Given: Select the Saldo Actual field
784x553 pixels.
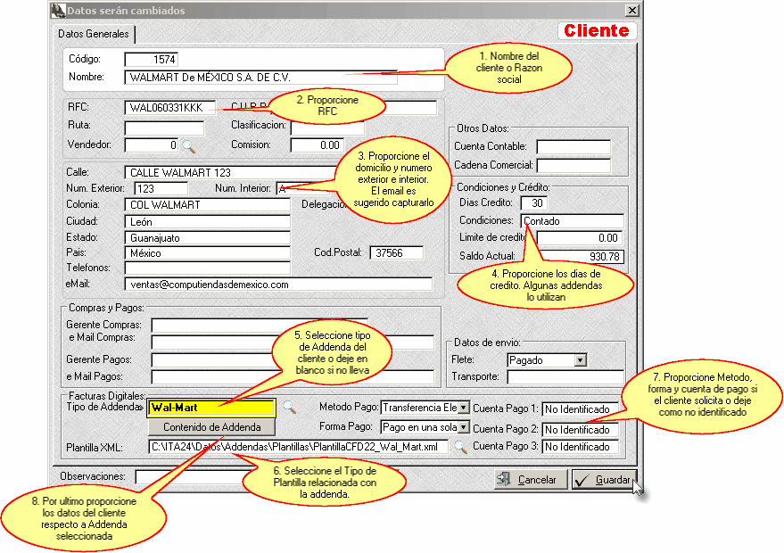Looking at the screenshot, I should coord(580,257).
